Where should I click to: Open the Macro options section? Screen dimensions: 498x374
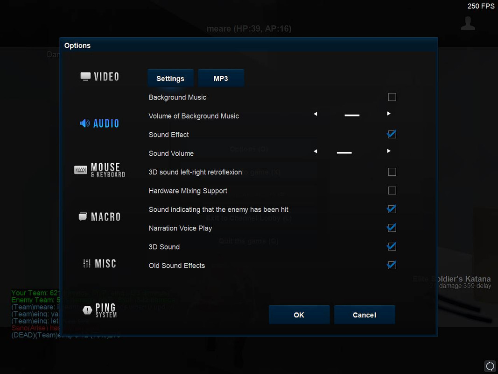(x=100, y=217)
